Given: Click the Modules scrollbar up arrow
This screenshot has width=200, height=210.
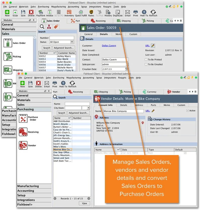Looking at the screenshot, I should 35,37.
